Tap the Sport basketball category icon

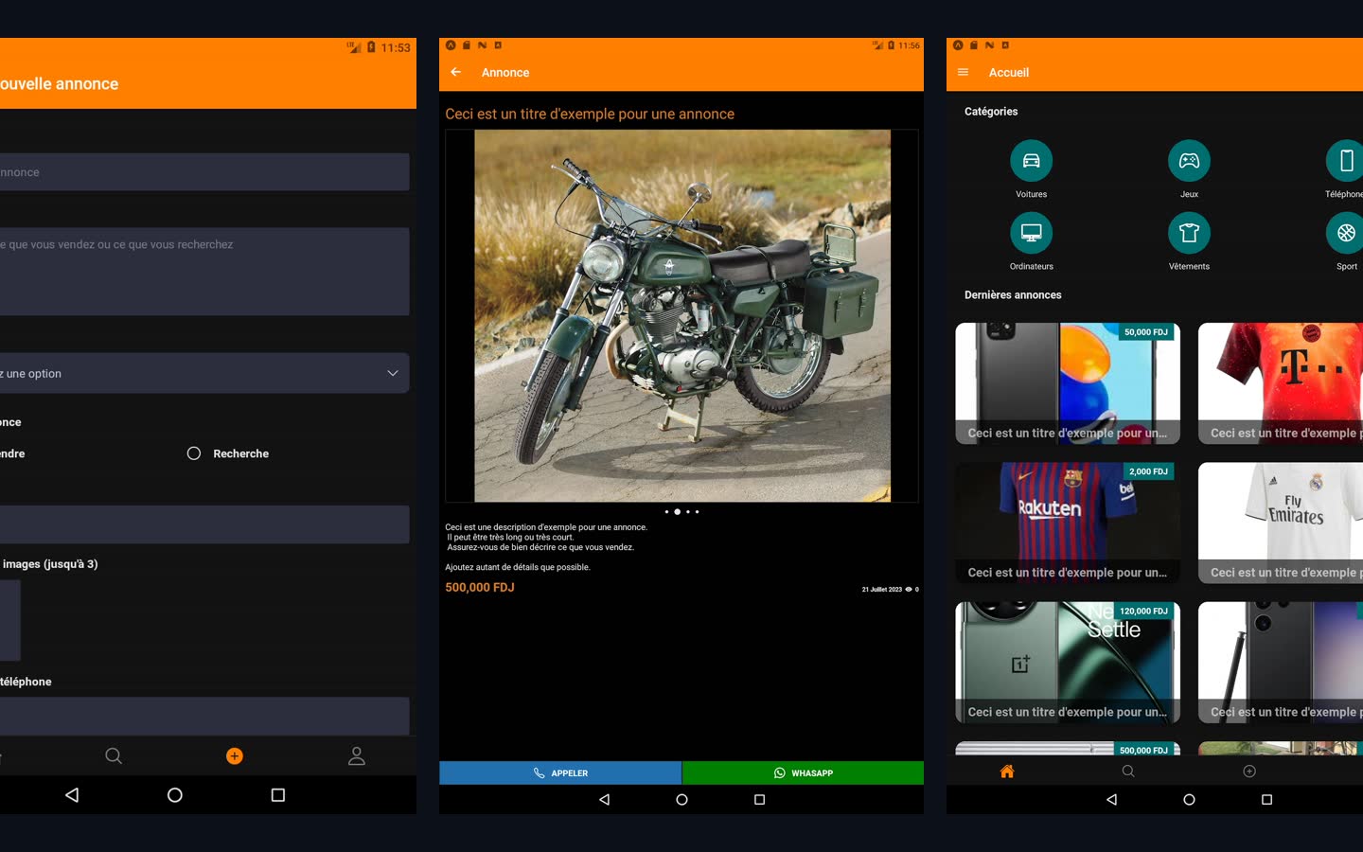pyautogui.click(x=1346, y=233)
